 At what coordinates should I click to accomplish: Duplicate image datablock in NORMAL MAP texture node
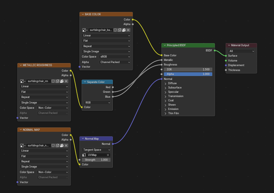(x=57, y=146)
